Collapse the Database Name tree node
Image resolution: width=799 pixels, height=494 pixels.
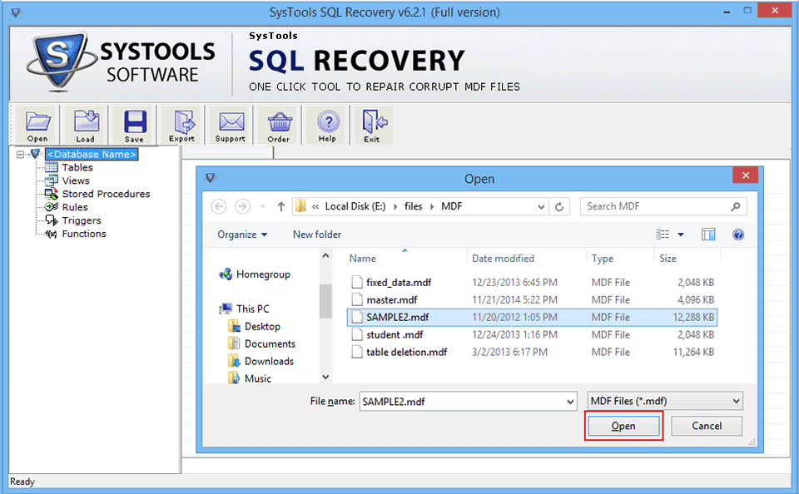20,154
